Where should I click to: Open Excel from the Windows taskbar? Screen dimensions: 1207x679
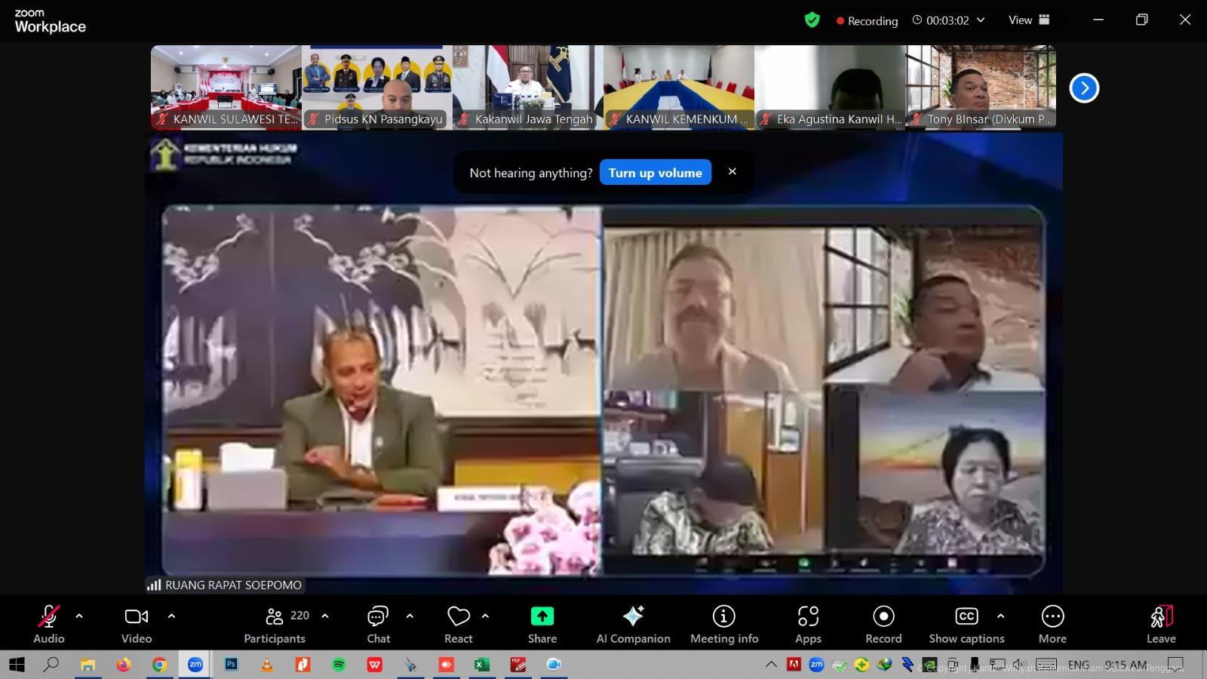point(481,665)
